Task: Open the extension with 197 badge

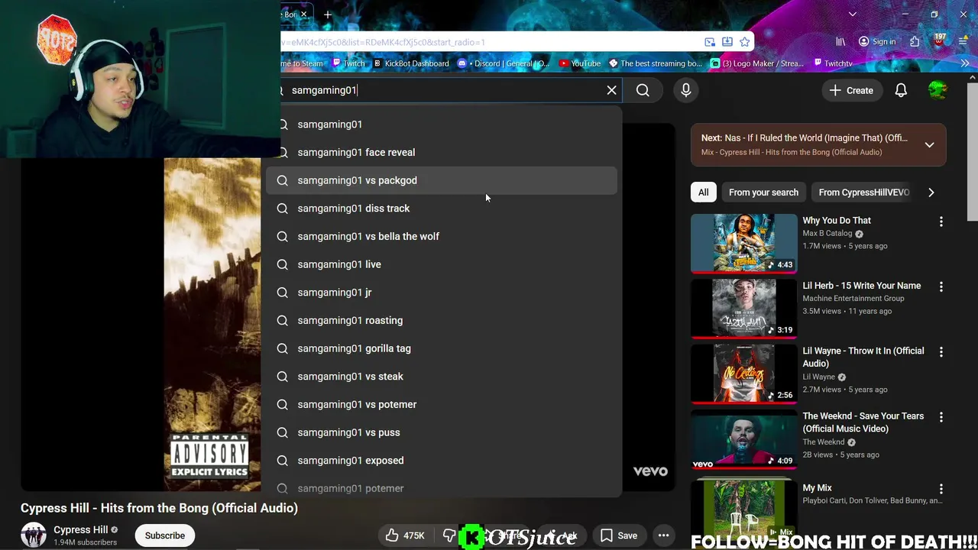Action: pos(939,40)
